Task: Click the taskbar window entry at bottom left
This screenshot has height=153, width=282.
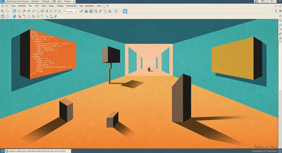Action: 38,151
